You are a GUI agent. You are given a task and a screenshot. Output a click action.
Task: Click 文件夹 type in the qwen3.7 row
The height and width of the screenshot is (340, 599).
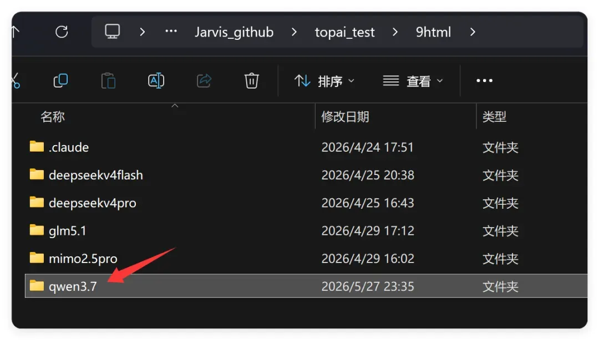(500, 287)
